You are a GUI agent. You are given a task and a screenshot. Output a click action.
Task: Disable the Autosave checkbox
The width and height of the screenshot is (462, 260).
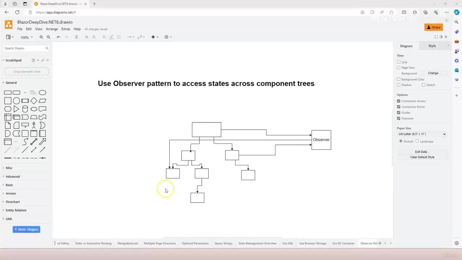[399, 118]
